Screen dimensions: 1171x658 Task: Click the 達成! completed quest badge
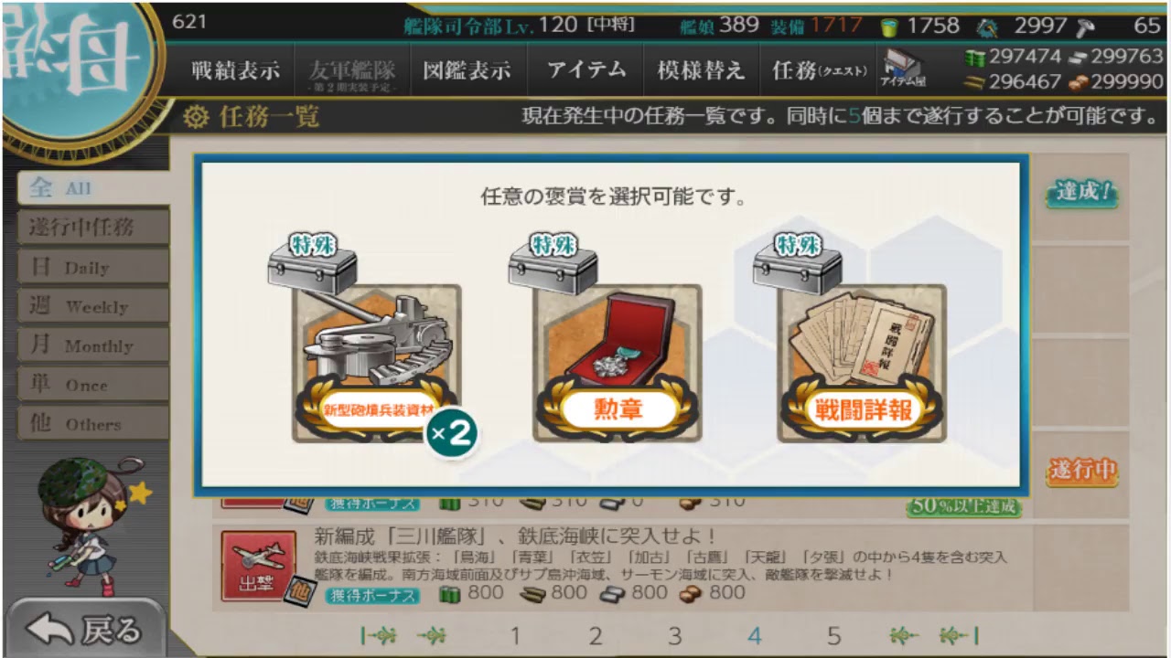point(1083,192)
